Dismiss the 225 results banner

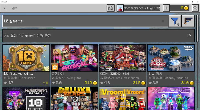click(190, 35)
